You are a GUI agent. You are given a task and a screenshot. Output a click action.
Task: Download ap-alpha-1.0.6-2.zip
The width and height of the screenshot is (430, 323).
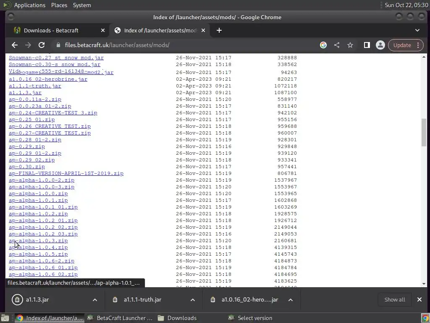coord(42,261)
